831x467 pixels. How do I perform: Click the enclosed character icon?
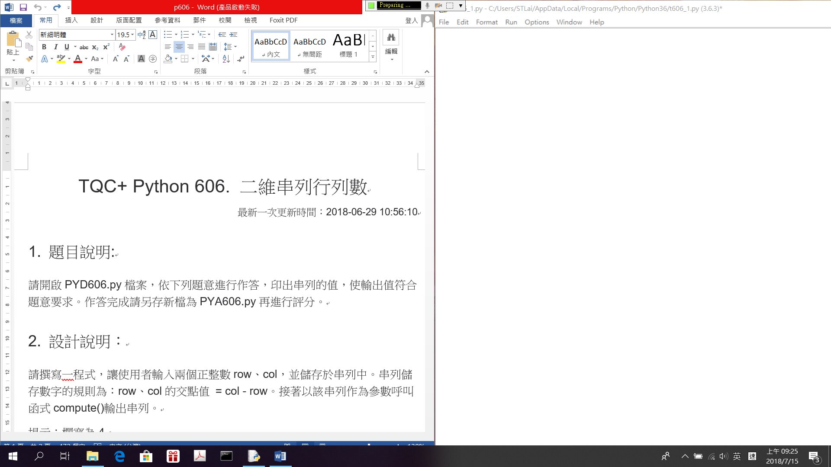tap(153, 59)
